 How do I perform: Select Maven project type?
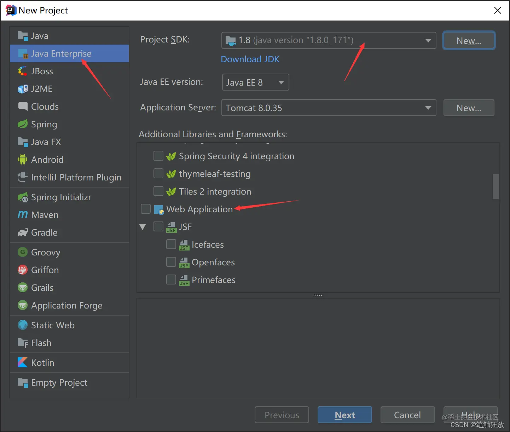(x=69, y=215)
